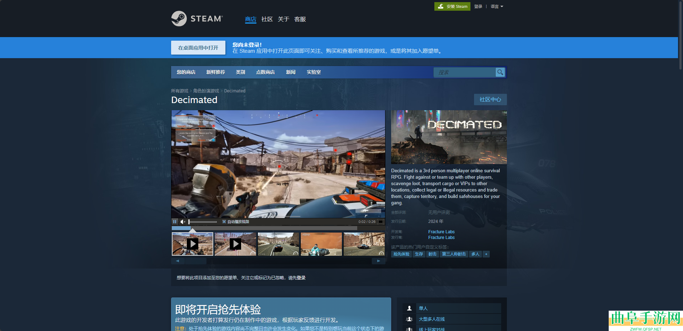Select the canyon police car thumbnail
This screenshot has width=683, height=331.
[364, 244]
